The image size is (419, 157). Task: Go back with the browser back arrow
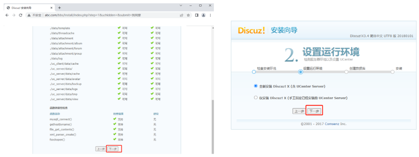pos(7,15)
